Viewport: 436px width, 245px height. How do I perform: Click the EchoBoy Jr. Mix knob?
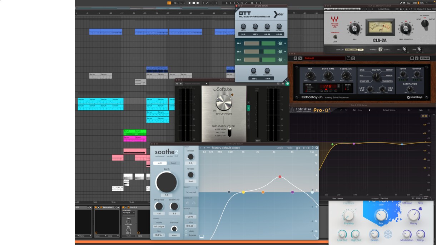point(310,76)
